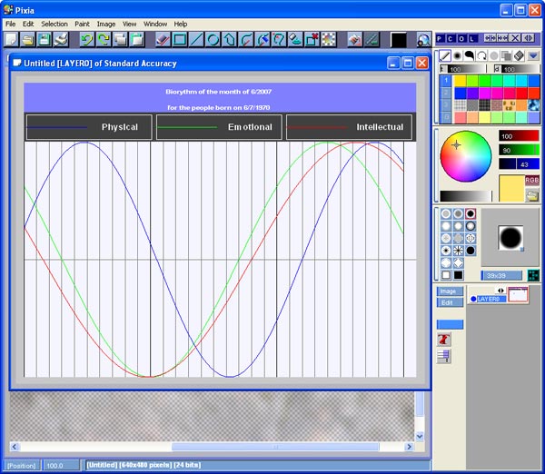Open the Paint menu
545x474 pixels.
pyautogui.click(x=82, y=23)
